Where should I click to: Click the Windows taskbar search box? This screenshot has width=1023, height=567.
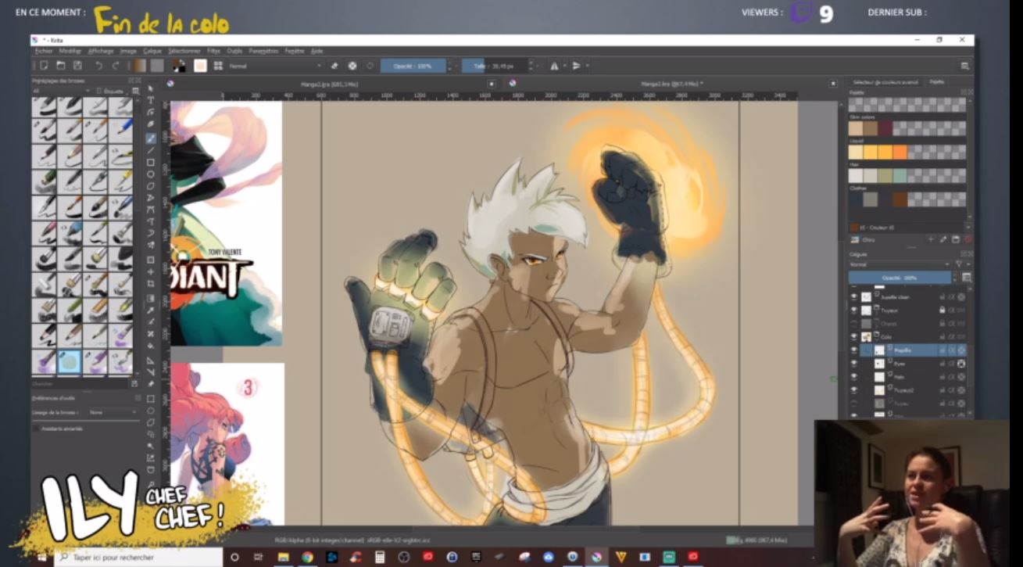point(139,558)
